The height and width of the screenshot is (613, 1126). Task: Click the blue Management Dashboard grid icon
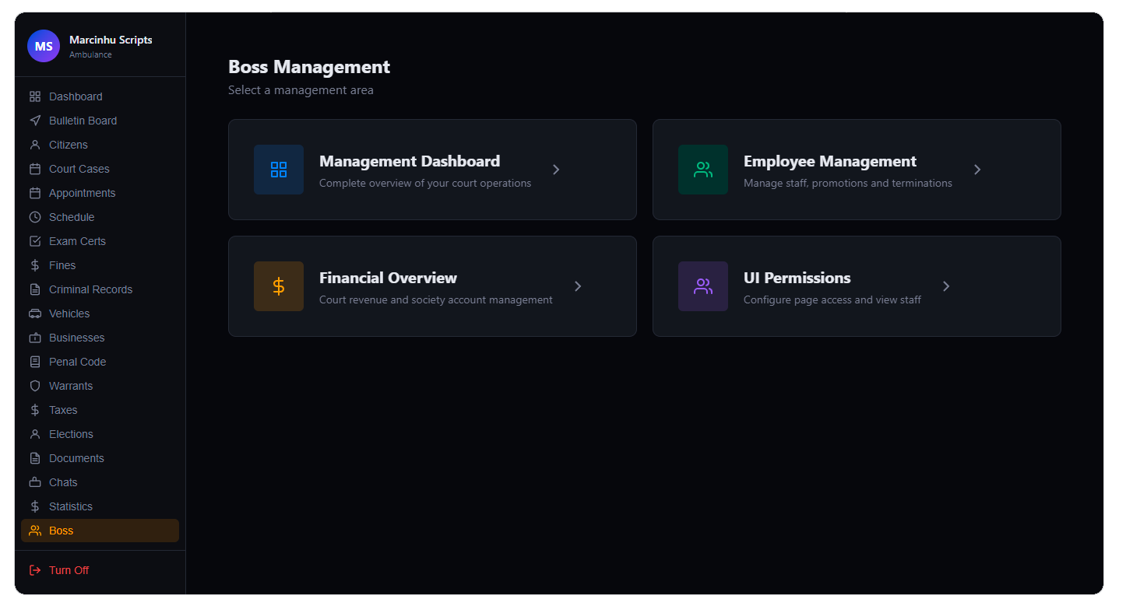279,170
